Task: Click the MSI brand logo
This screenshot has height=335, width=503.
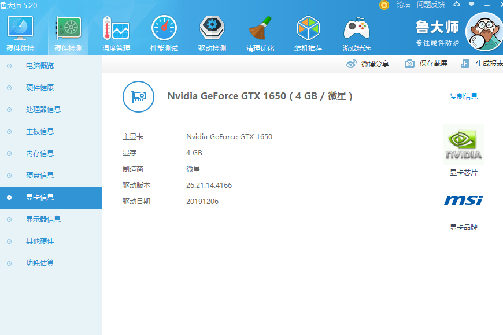Action: coord(464,200)
